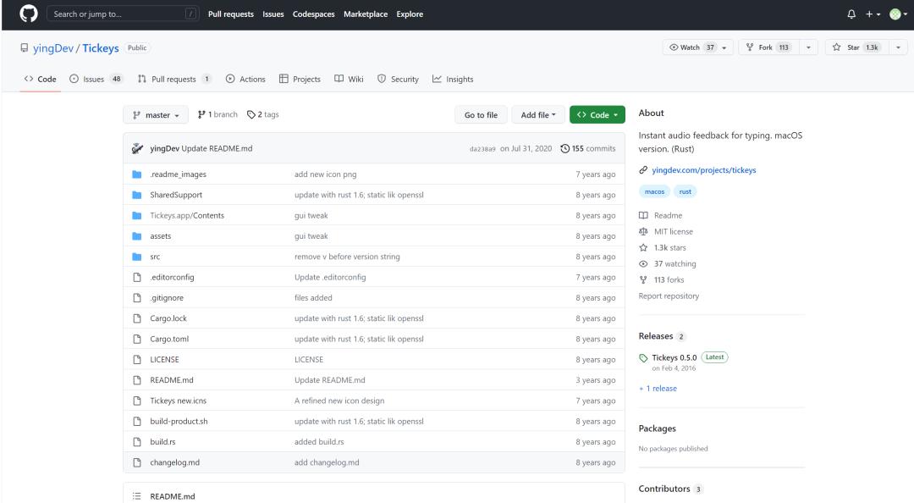Open the src folder icon
Image resolution: width=914 pixels, height=503 pixels.
[x=136, y=257]
